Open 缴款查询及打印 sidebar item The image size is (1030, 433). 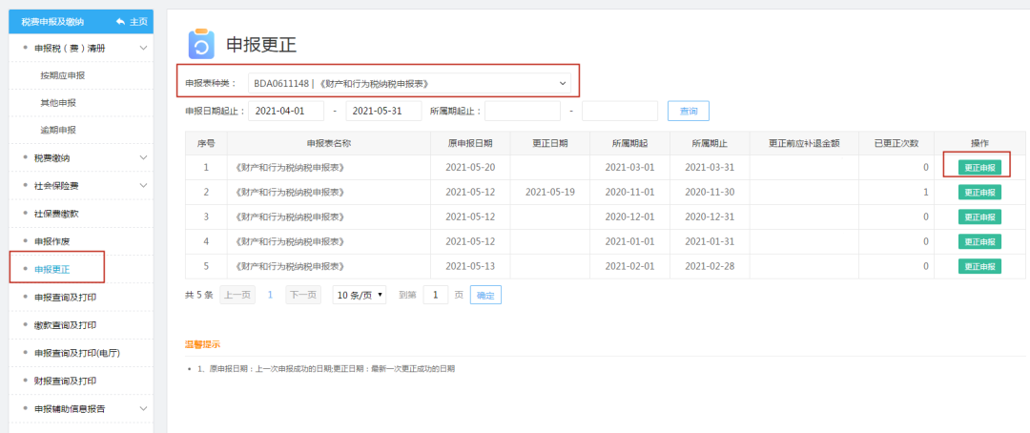click(66, 325)
